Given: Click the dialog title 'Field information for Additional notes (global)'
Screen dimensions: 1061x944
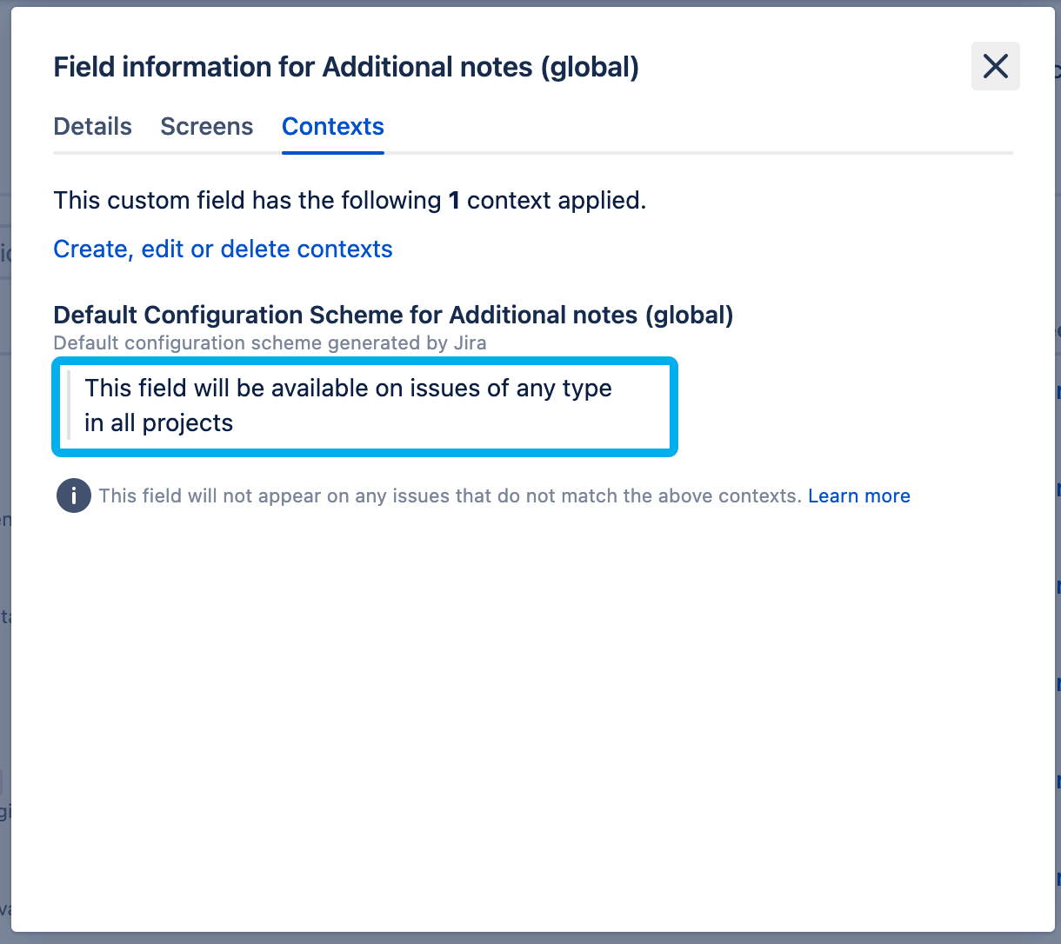Looking at the screenshot, I should 346,67.
